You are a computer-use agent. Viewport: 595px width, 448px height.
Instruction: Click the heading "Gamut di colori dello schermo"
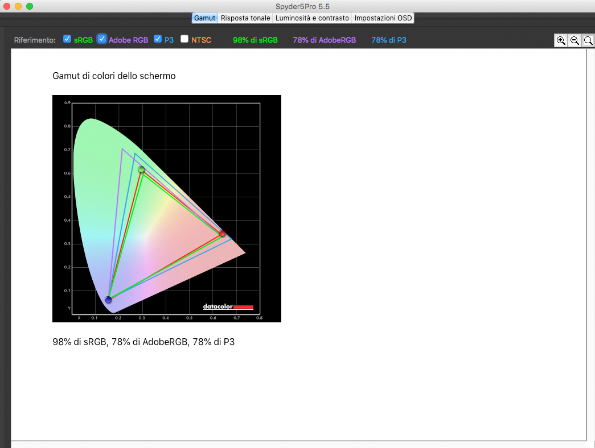click(114, 76)
